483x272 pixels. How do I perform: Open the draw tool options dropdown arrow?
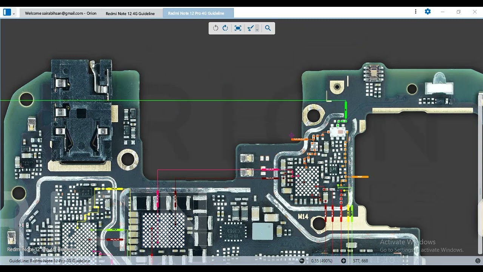[x=257, y=28]
